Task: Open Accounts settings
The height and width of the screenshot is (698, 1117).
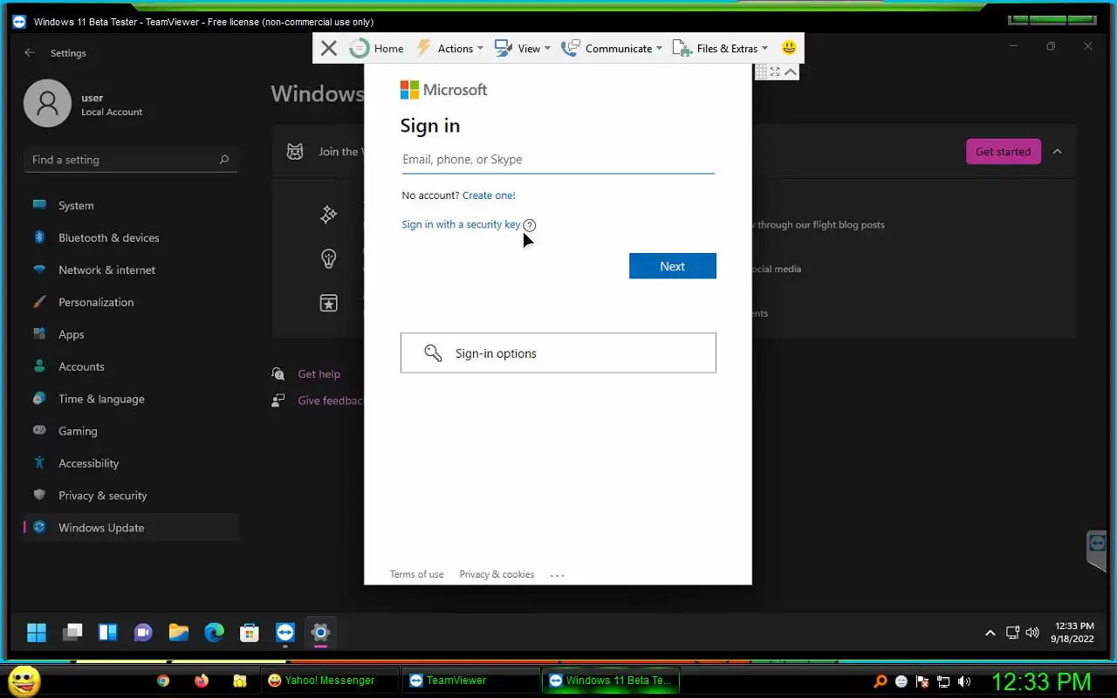Action: pos(131,366)
